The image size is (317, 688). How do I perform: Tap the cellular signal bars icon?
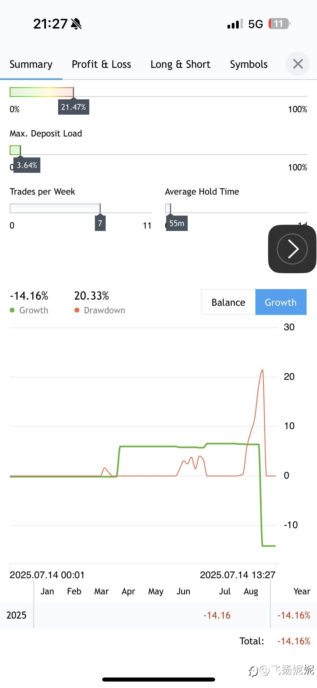coord(235,24)
